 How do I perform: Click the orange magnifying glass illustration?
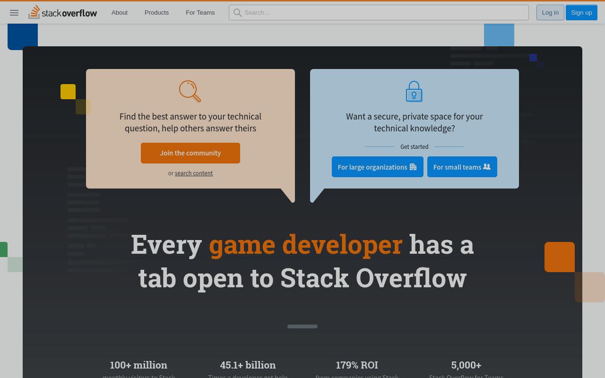(190, 91)
